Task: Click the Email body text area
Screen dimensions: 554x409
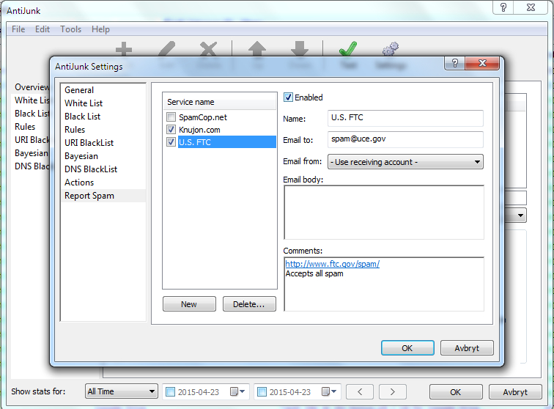Action: pos(384,213)
